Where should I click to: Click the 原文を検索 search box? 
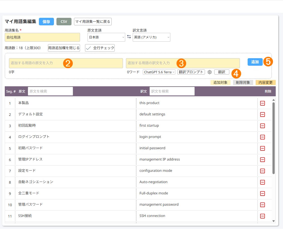pyautogui.click(x=50, y=91)
